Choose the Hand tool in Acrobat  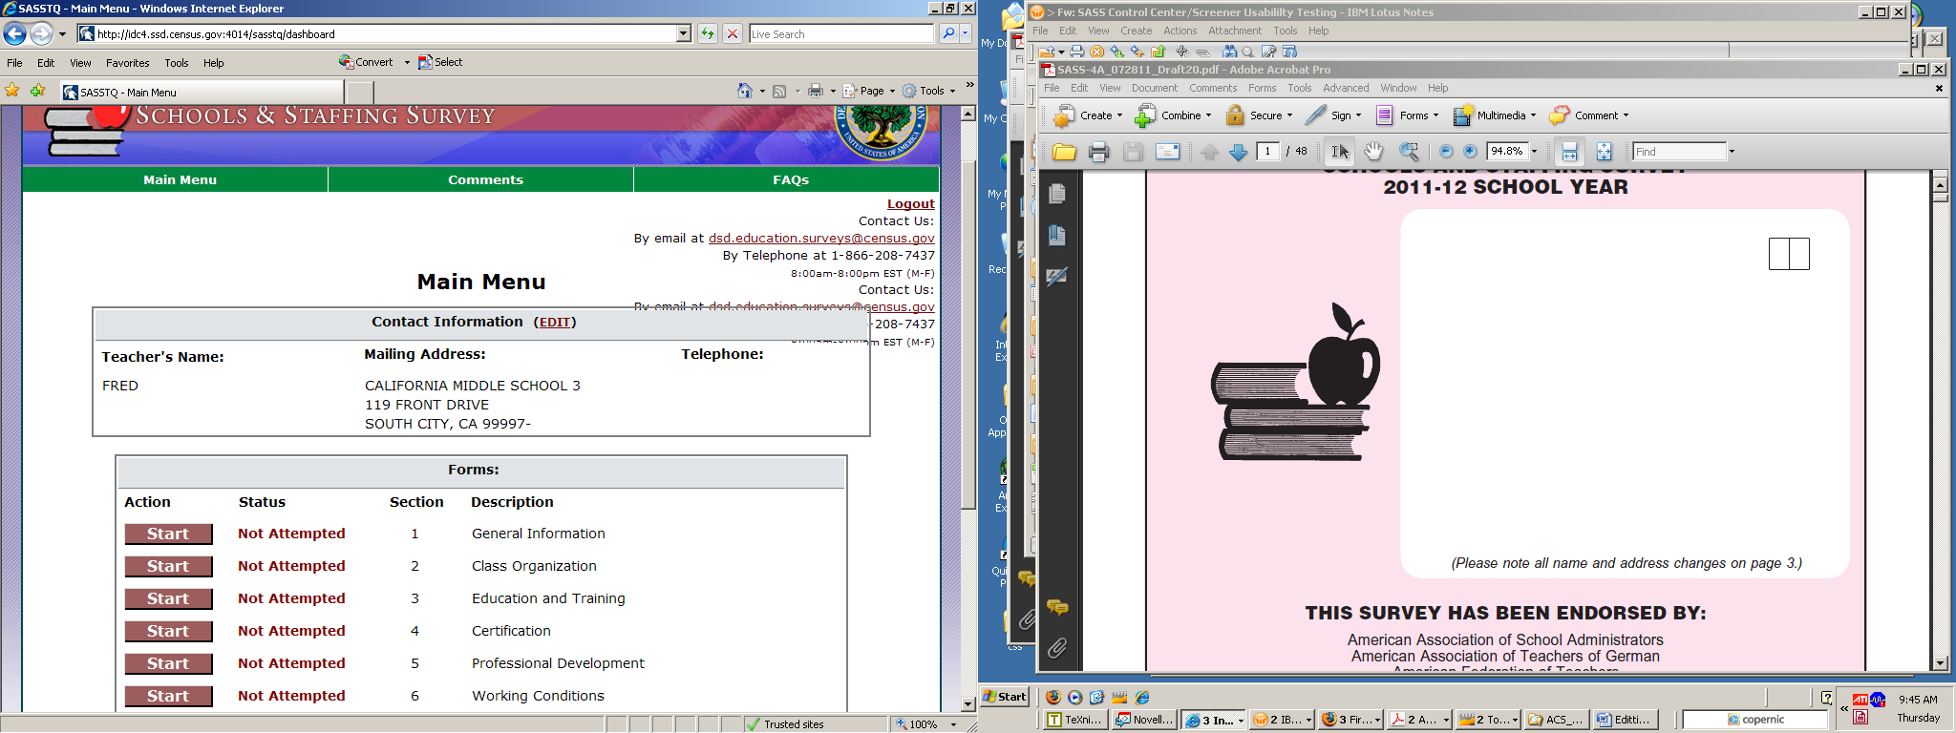(1373, 152)
